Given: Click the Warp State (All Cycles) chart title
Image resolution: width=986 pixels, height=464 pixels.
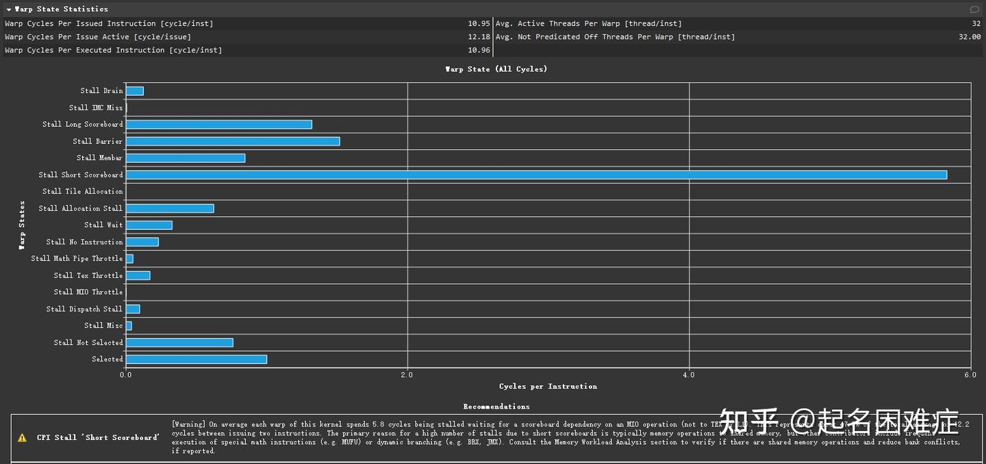Looking at the screenshot, I should click(496, 69).
